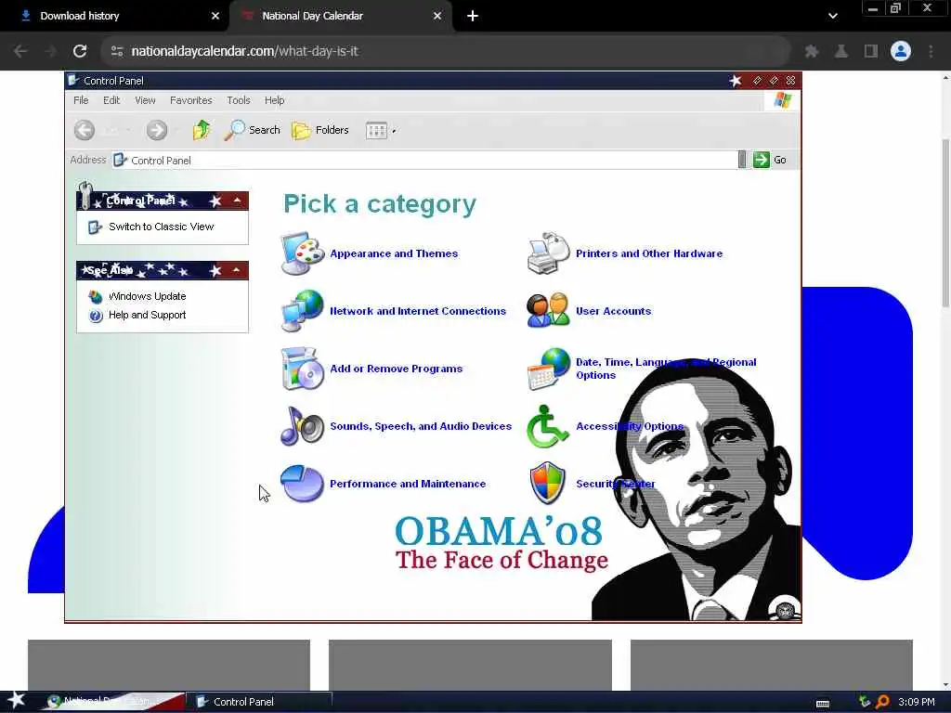Click the green Go arrow button

tap(762, 160)
